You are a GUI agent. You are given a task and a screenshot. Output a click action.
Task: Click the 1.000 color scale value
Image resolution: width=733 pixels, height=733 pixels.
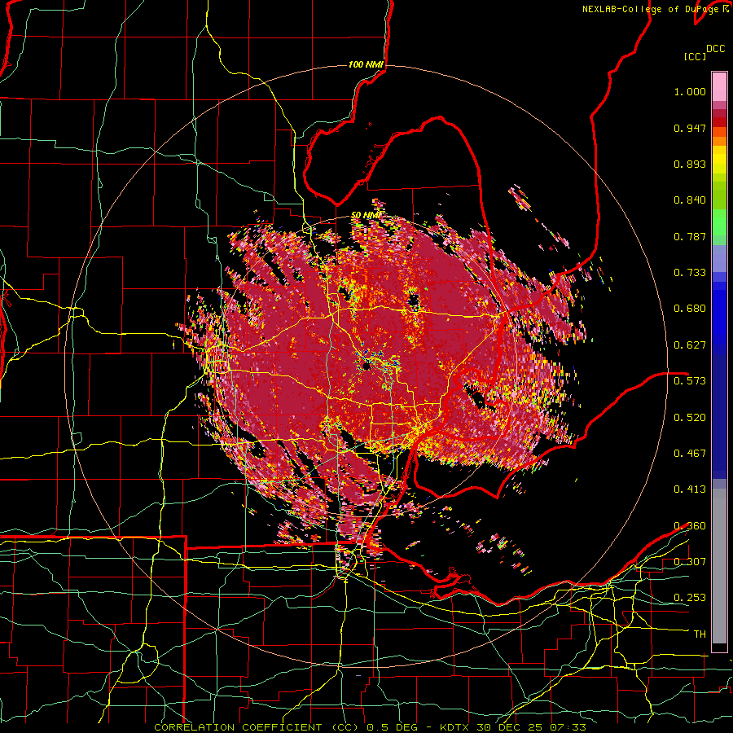(x=690, y=91)
